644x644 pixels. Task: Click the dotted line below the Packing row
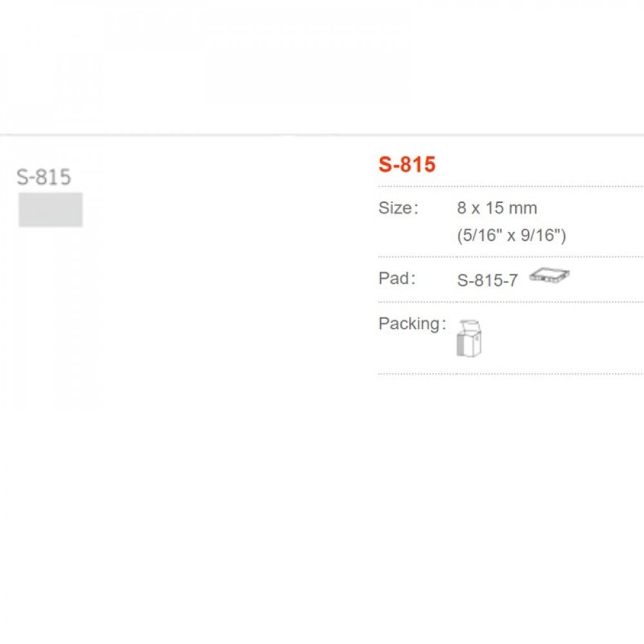tap(510, 374)
